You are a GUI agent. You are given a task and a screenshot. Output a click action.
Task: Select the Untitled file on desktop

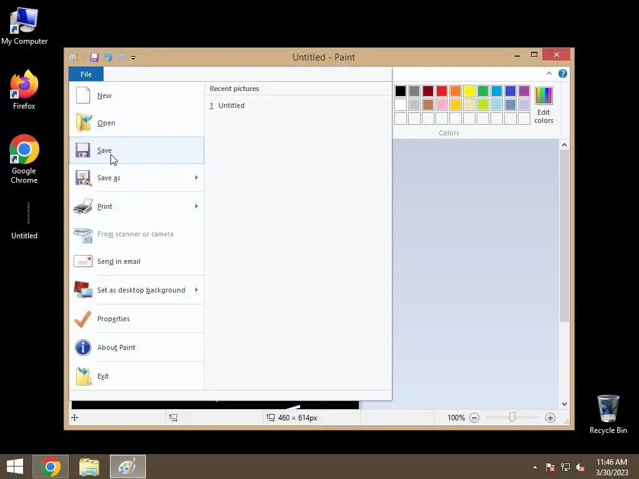click(24, 220)
